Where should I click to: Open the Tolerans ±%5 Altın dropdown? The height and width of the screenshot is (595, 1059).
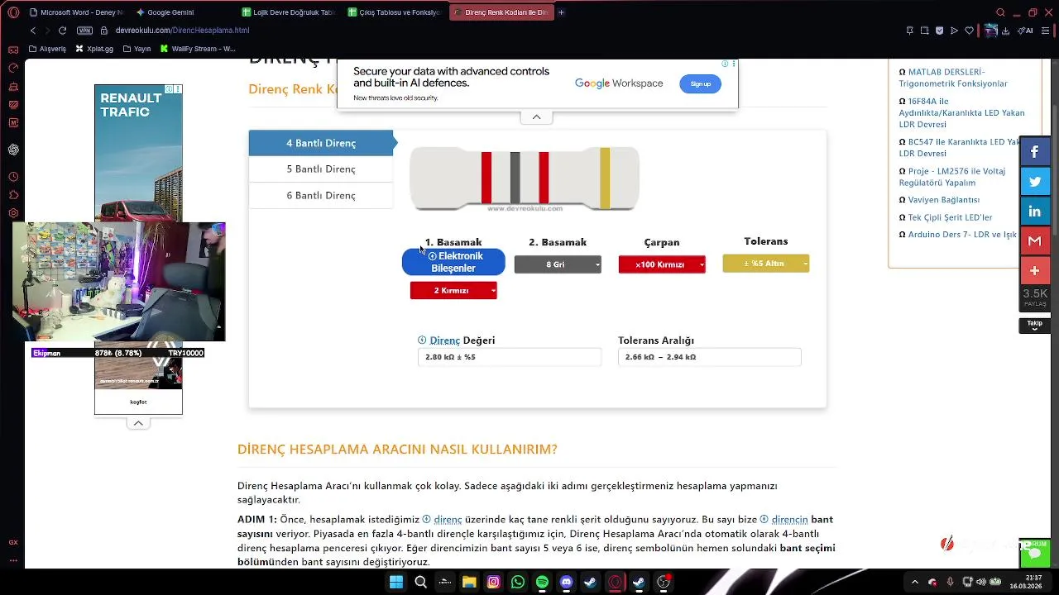click(x=766, y=264)
